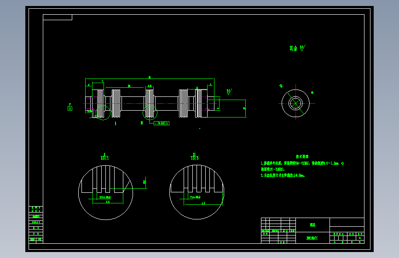This screenshot has height=258, width=399.
Task: Select the small green detail circle II on shaft
Action: pos(150,112)
